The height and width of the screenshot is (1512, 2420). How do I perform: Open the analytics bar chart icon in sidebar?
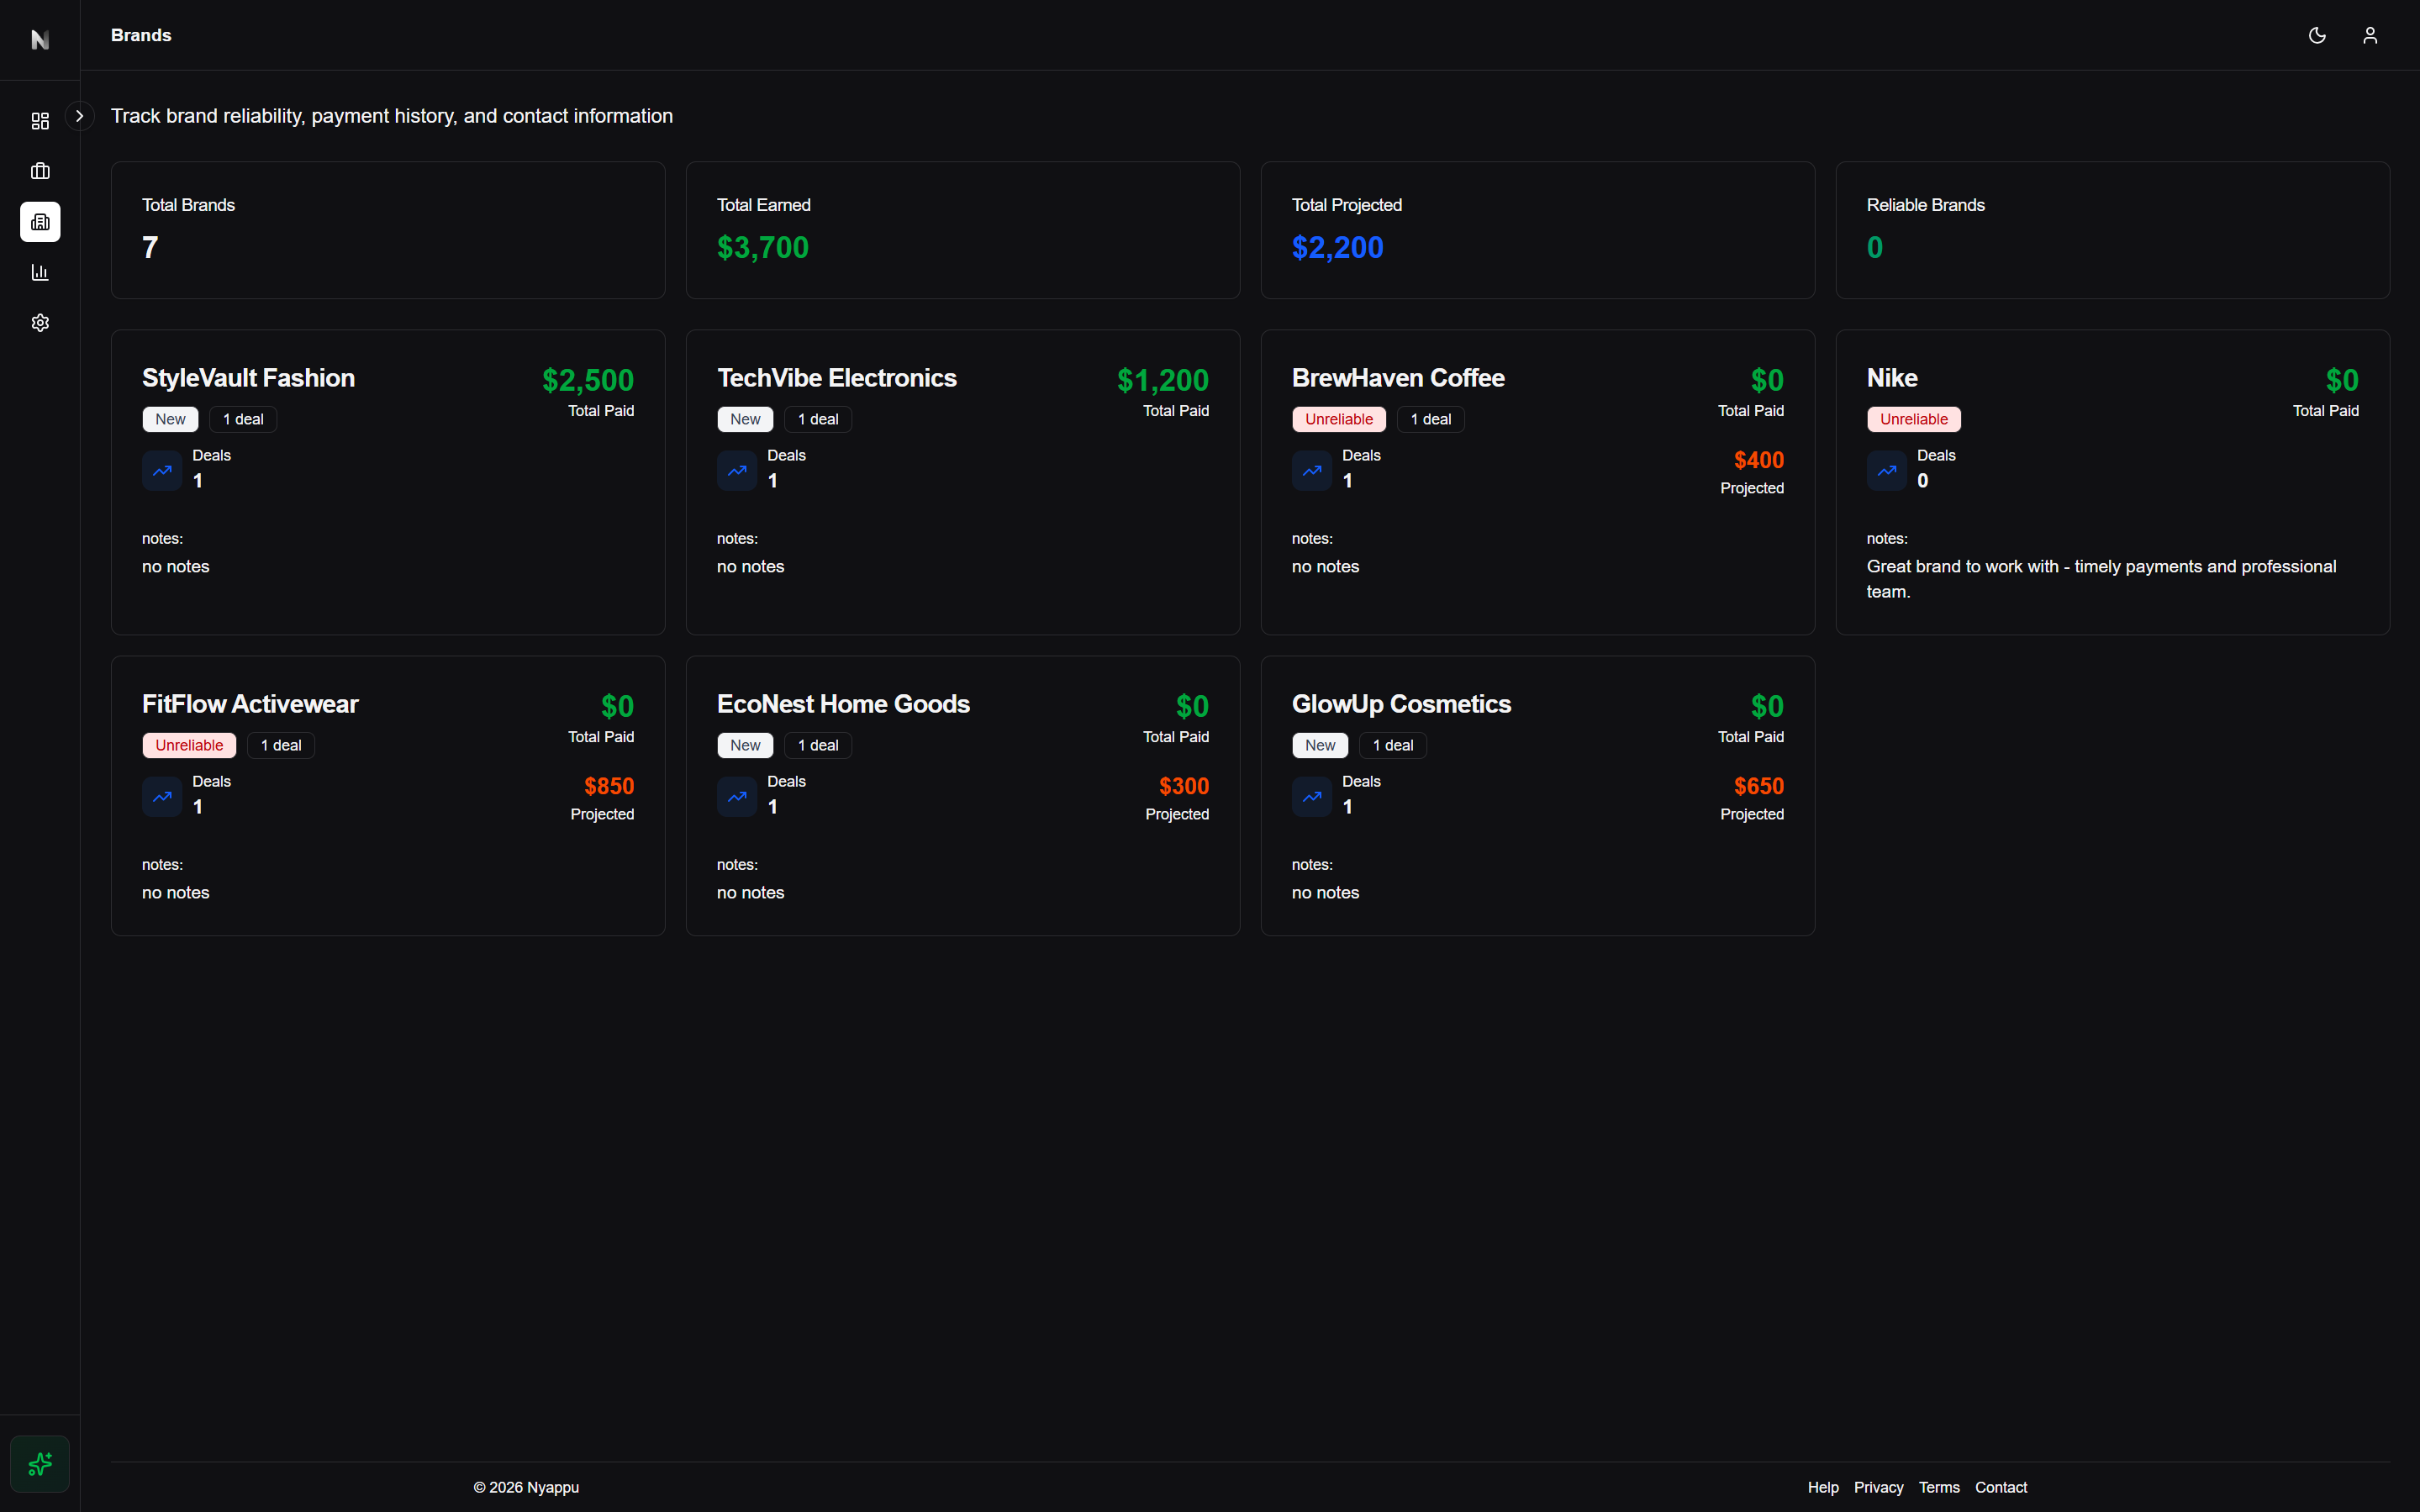pyautogui.click(x=40, y=272)
